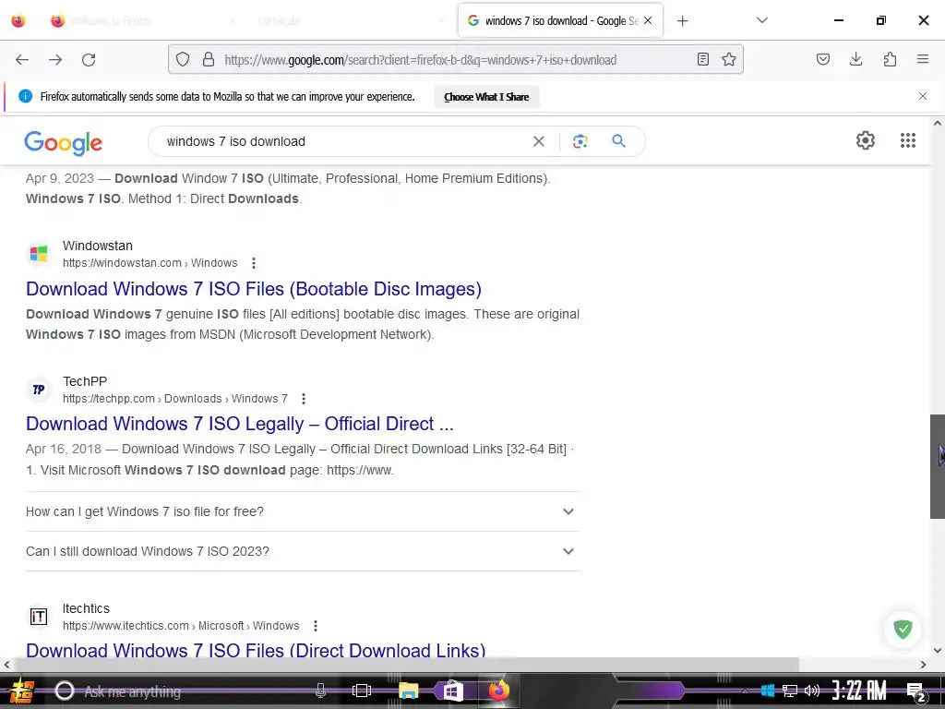The width and height of the screenshot is (945, 709).
Task: Expand How can I get Windows 7 iso question
Action: point(303,511)
